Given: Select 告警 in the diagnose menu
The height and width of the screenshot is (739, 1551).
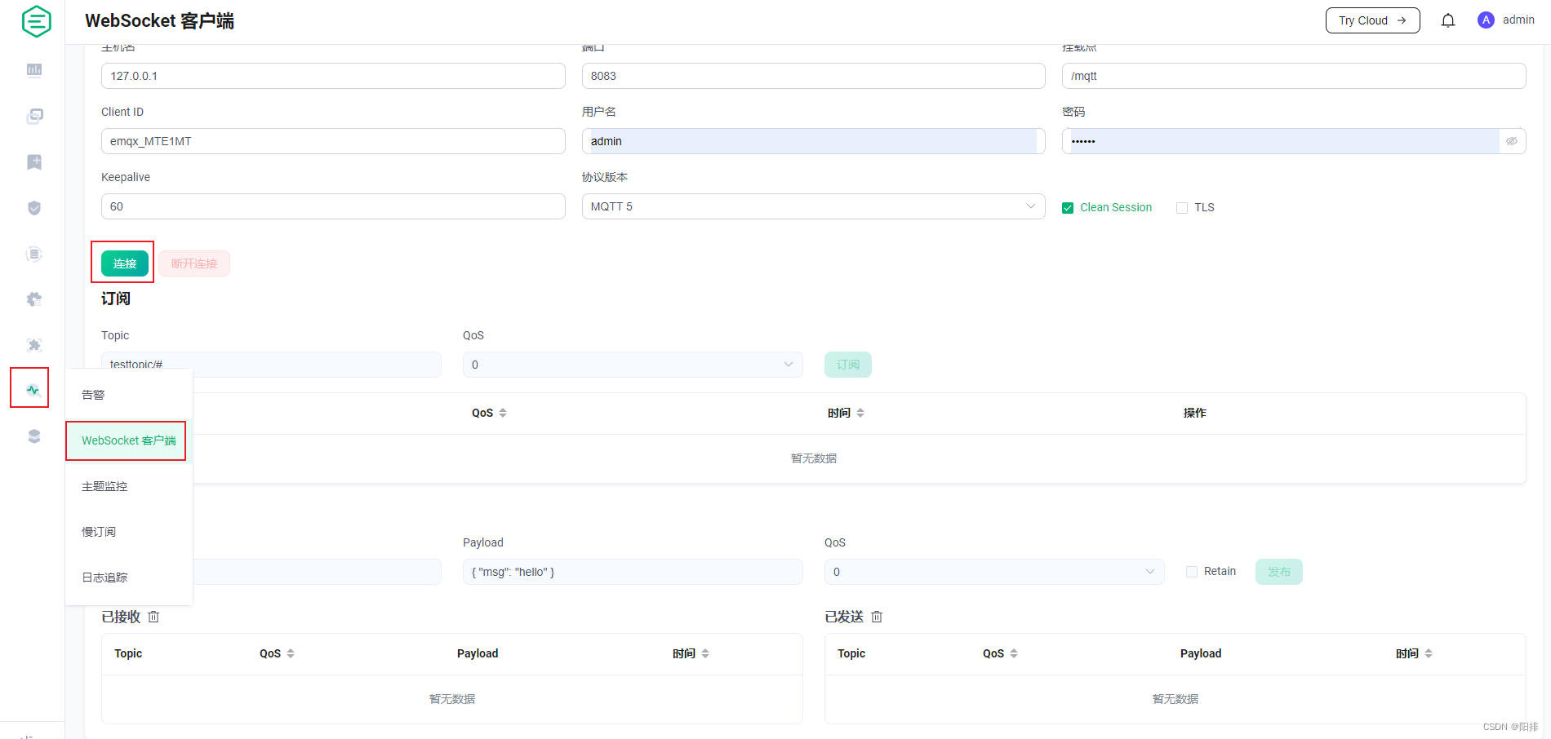Looking at the screenshot, I should [129, 395].
